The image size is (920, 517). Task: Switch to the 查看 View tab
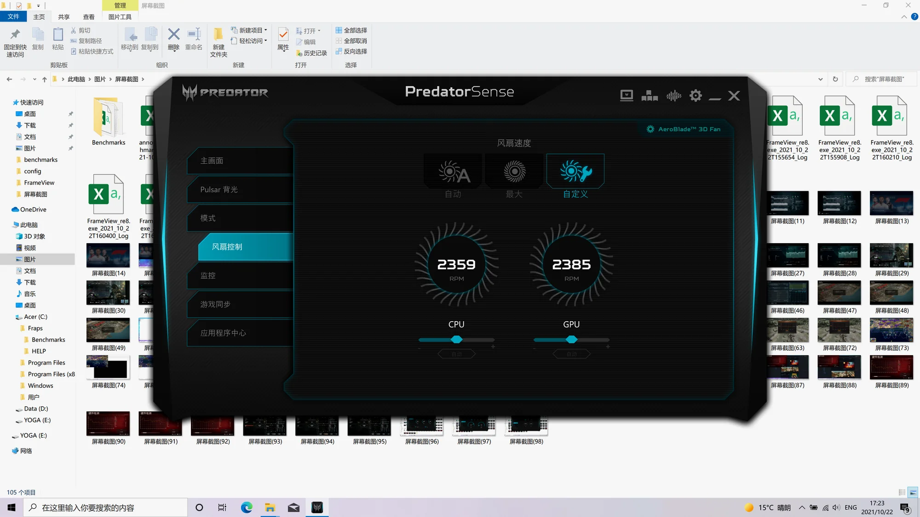pos(88,17)
